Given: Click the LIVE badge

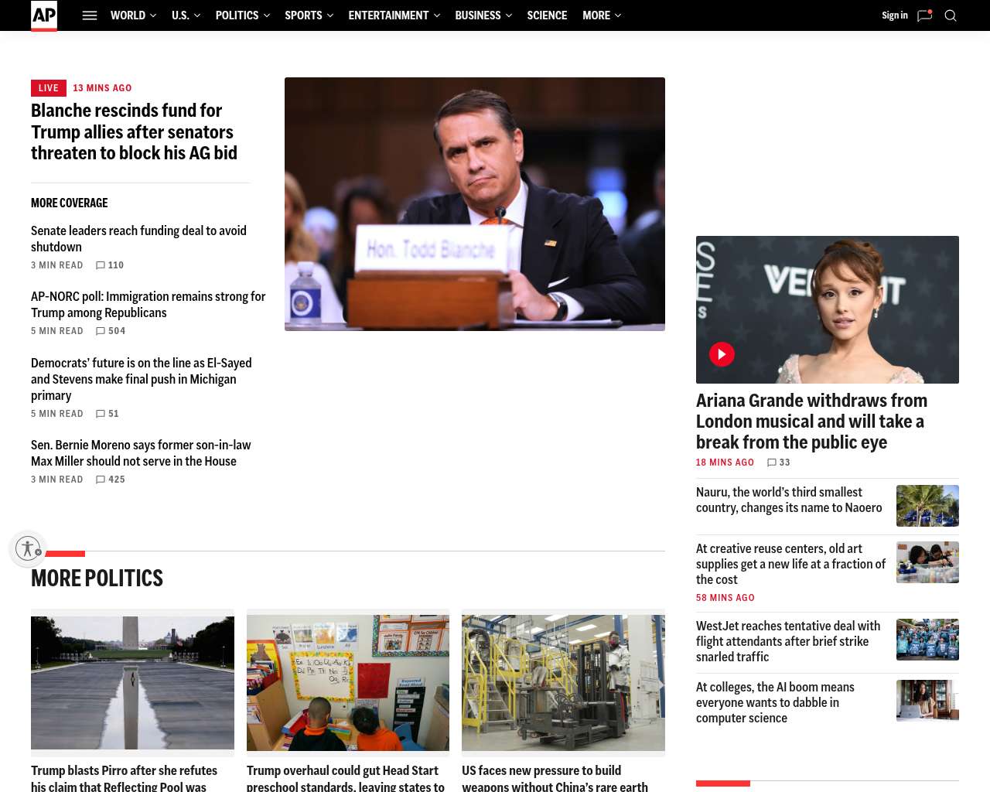Looking at the screenshot, I should click(49, 88).
